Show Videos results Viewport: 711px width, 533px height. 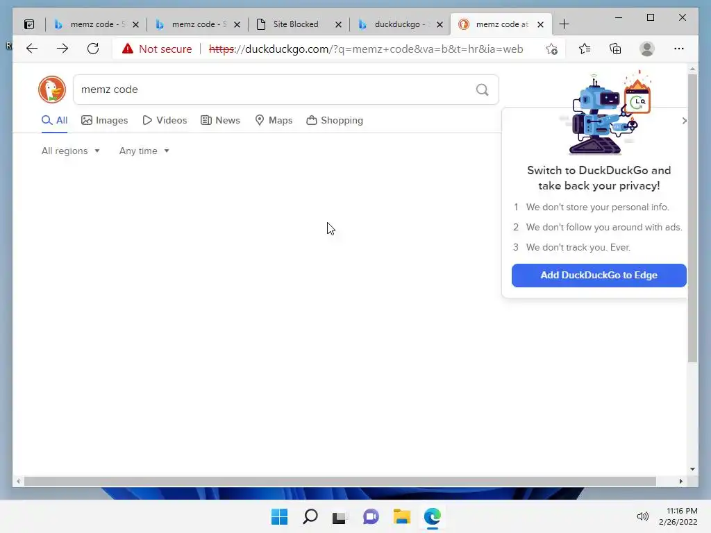(165, 120)
